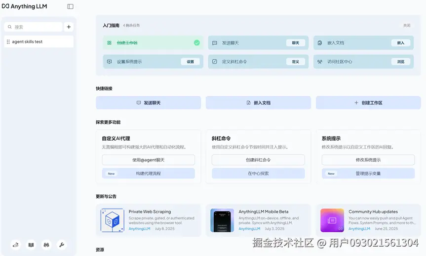This screenshot has height=256, width=426.
Task: Click AnythingLLM author link dated July 8, 2025
Action: click(x=139, y=228)
